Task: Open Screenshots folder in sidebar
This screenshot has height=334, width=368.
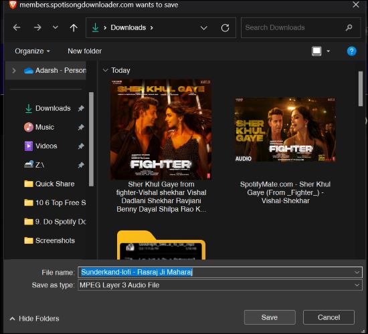Action: pyautogui.click(x=50, y=240)
